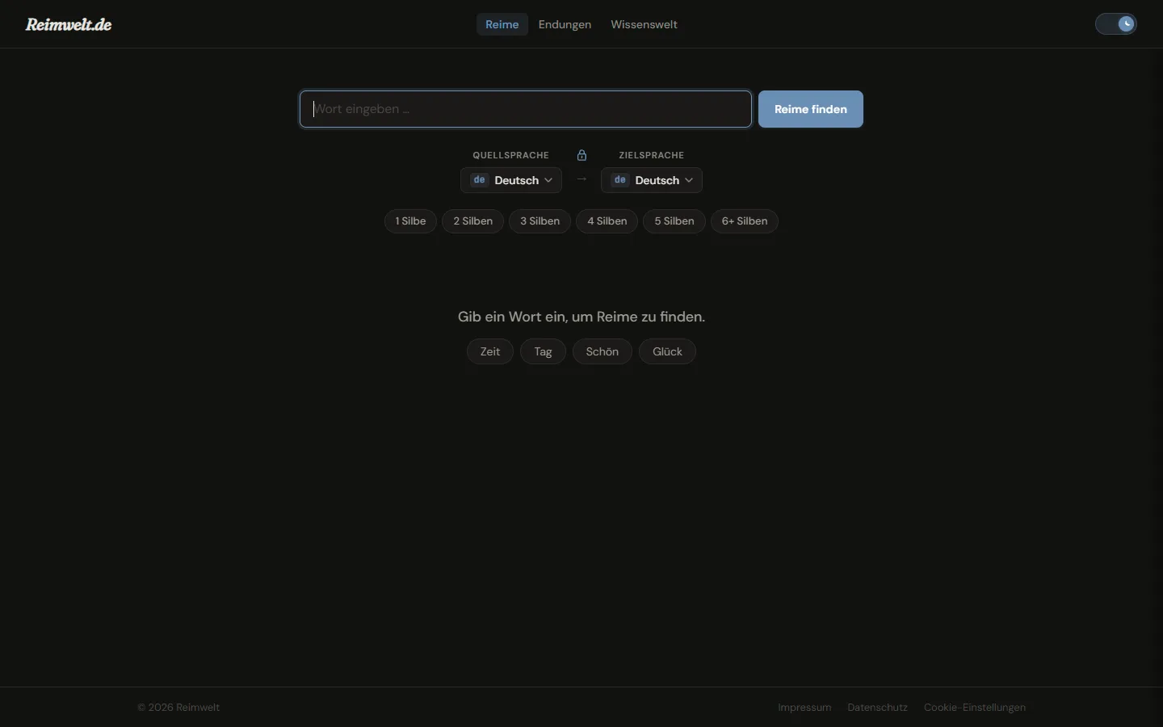Focus the Wort eingeben search field

[526, 109]
